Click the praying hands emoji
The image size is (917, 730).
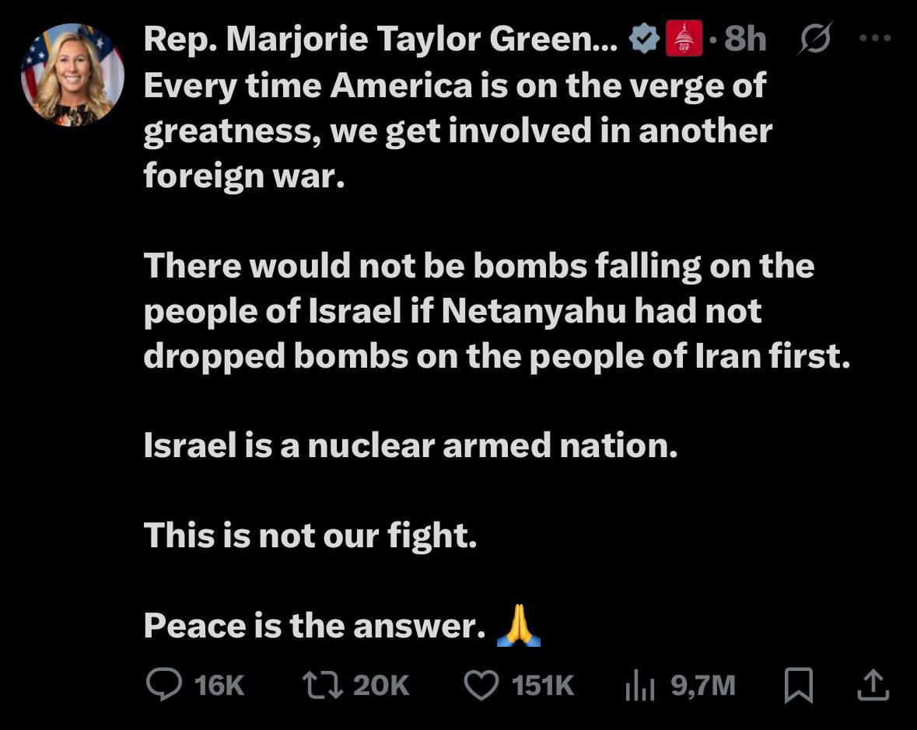pyautogui.click(x=518, y=626)
